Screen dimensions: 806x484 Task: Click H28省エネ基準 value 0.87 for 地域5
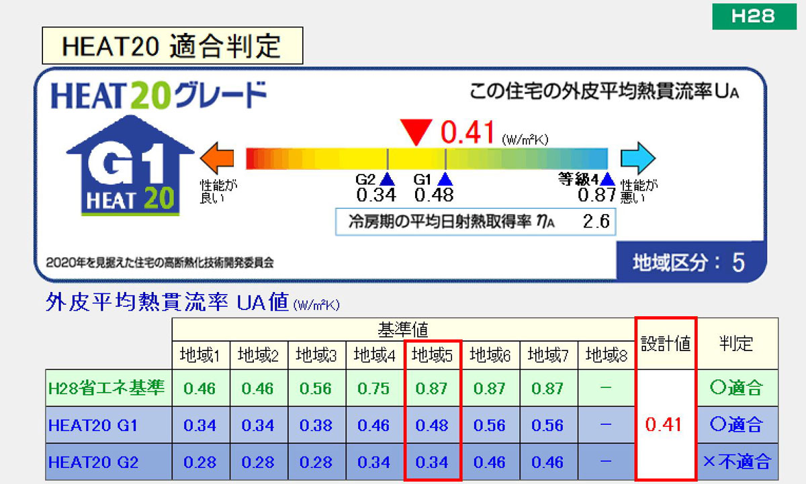point(433,388)
